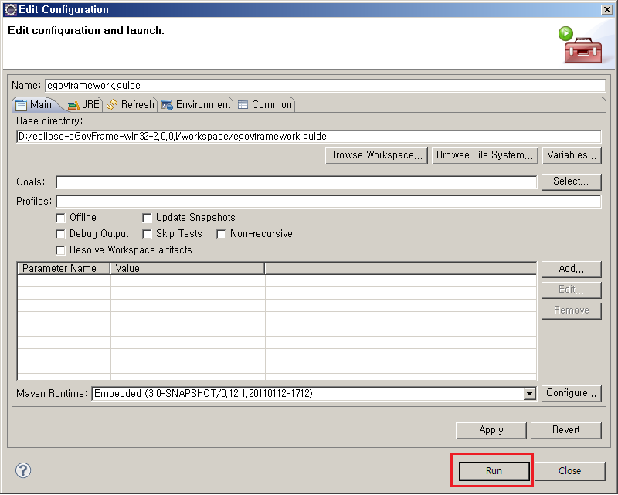Click the Select goals button

pyautogui.click(x=571, y=181)
